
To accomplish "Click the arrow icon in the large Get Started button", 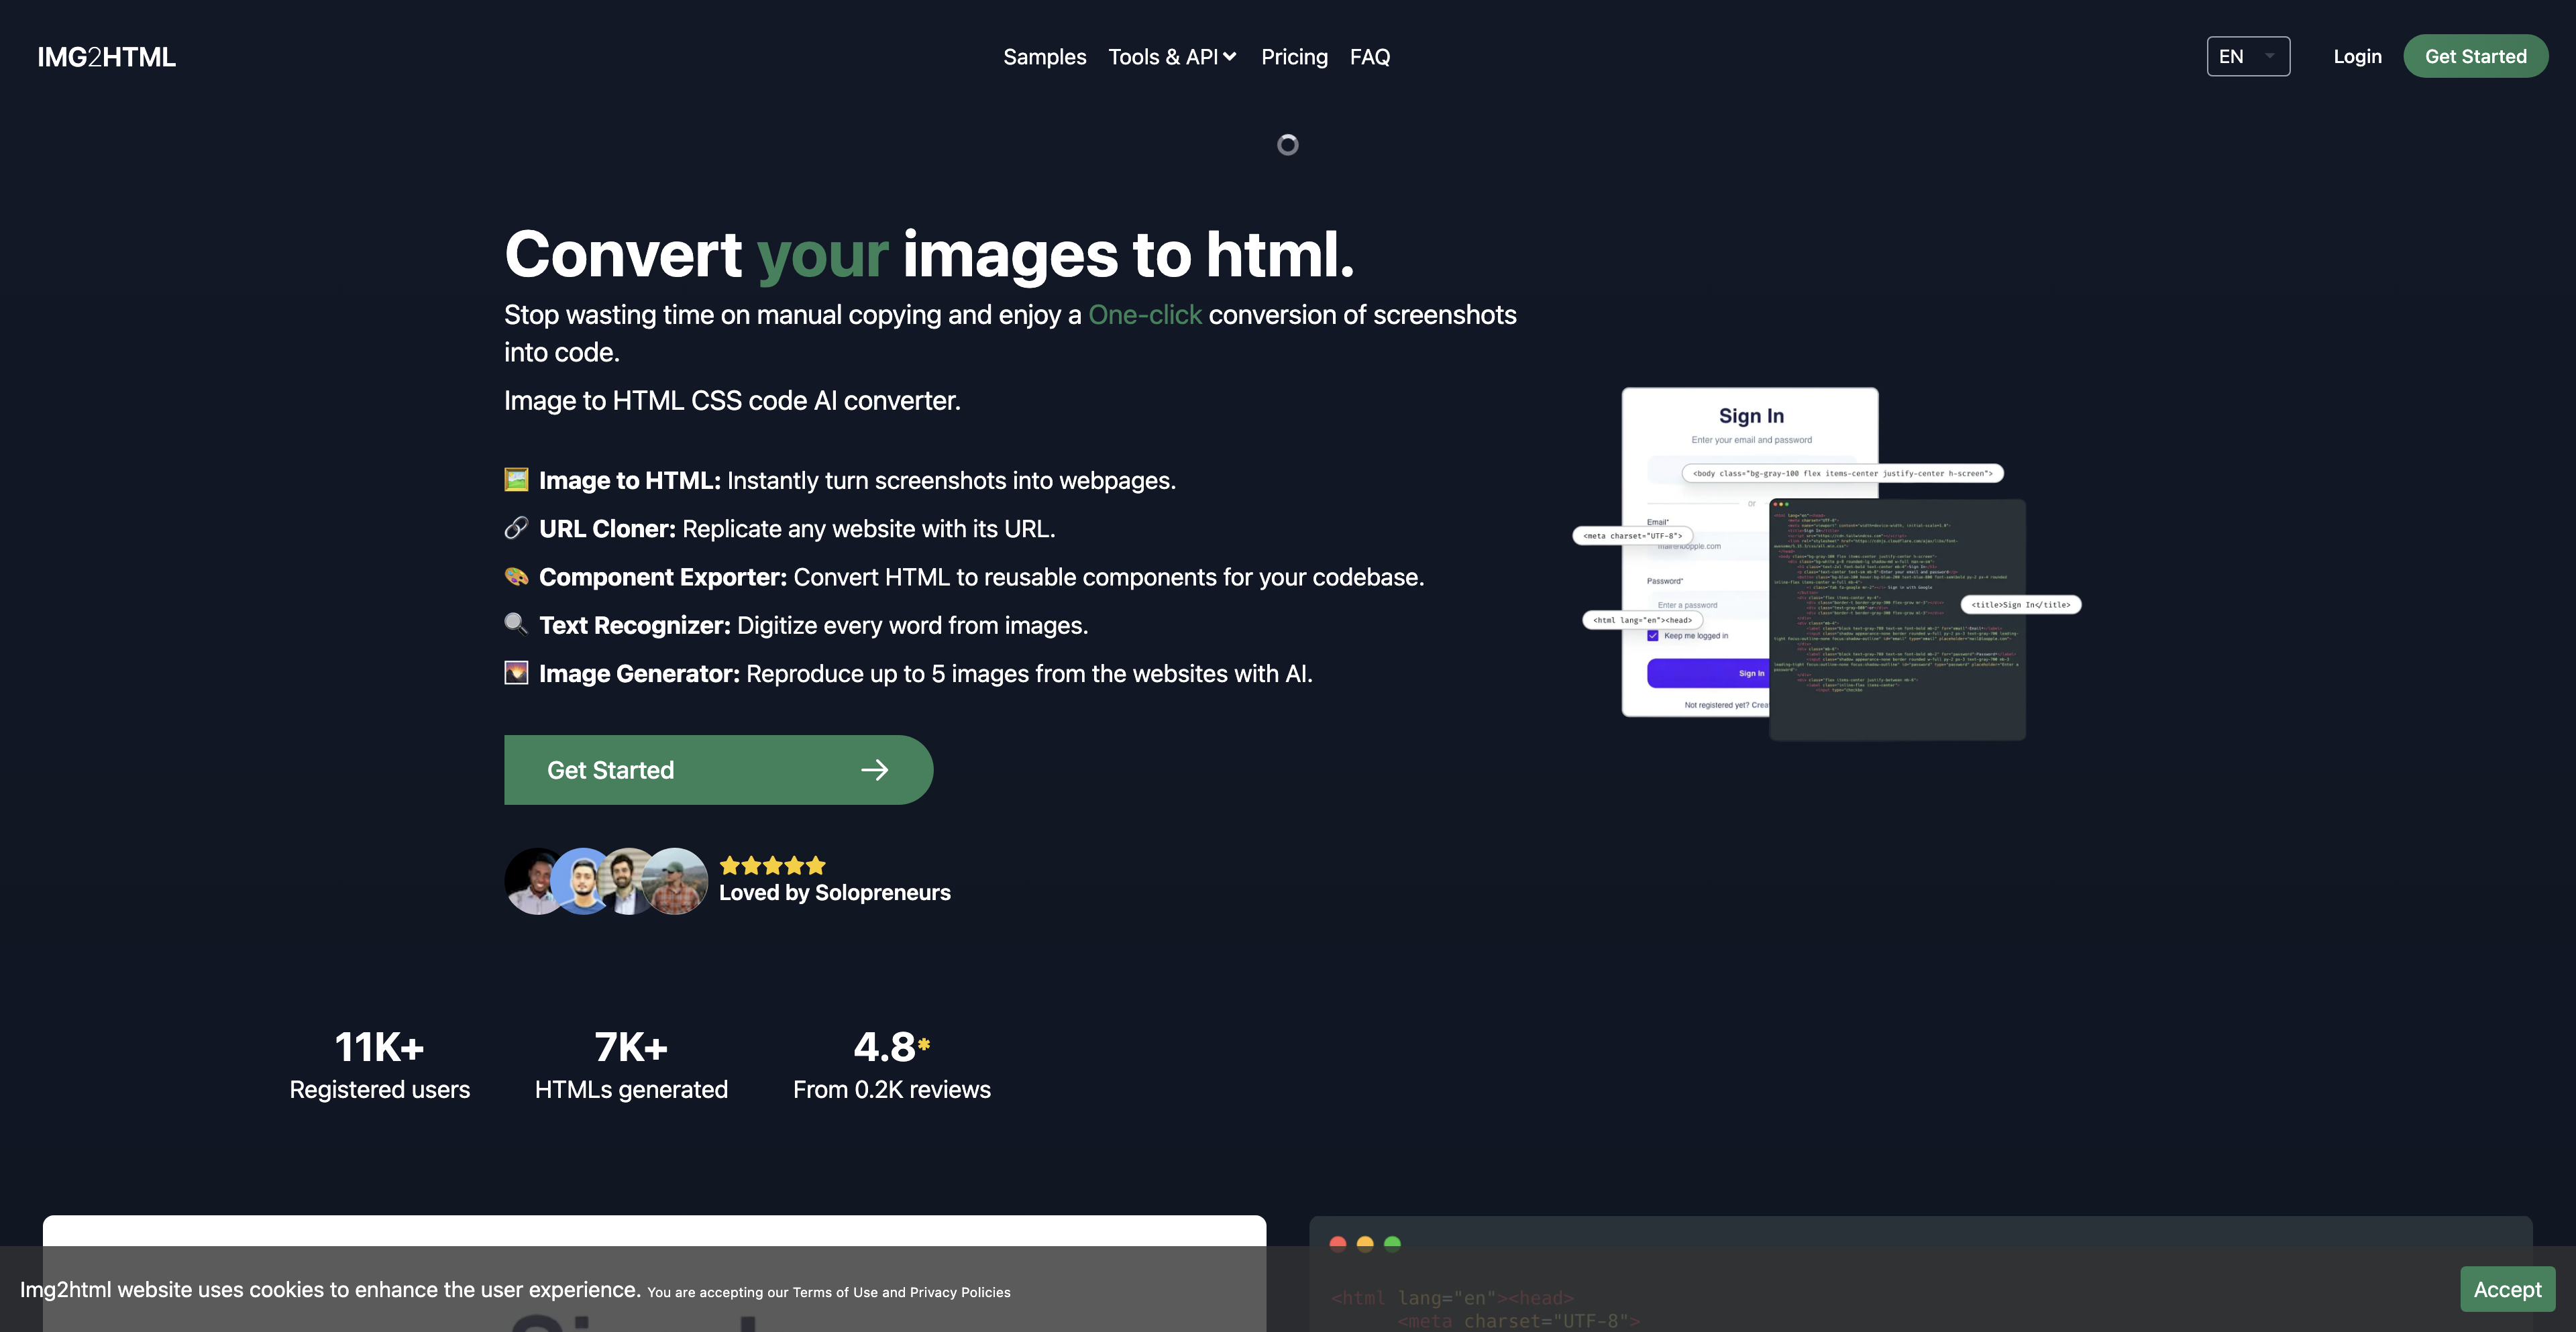I will click(874, 770).
